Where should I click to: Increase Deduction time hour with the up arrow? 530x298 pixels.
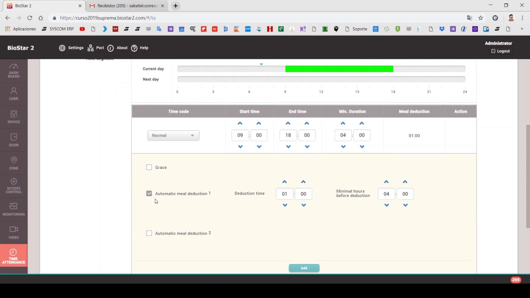284,182
